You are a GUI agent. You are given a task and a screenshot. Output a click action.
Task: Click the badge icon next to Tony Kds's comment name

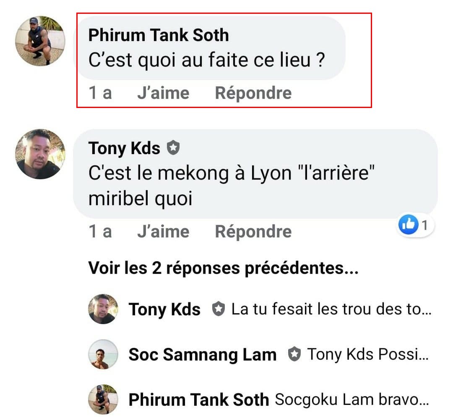(x=173, y=148)
